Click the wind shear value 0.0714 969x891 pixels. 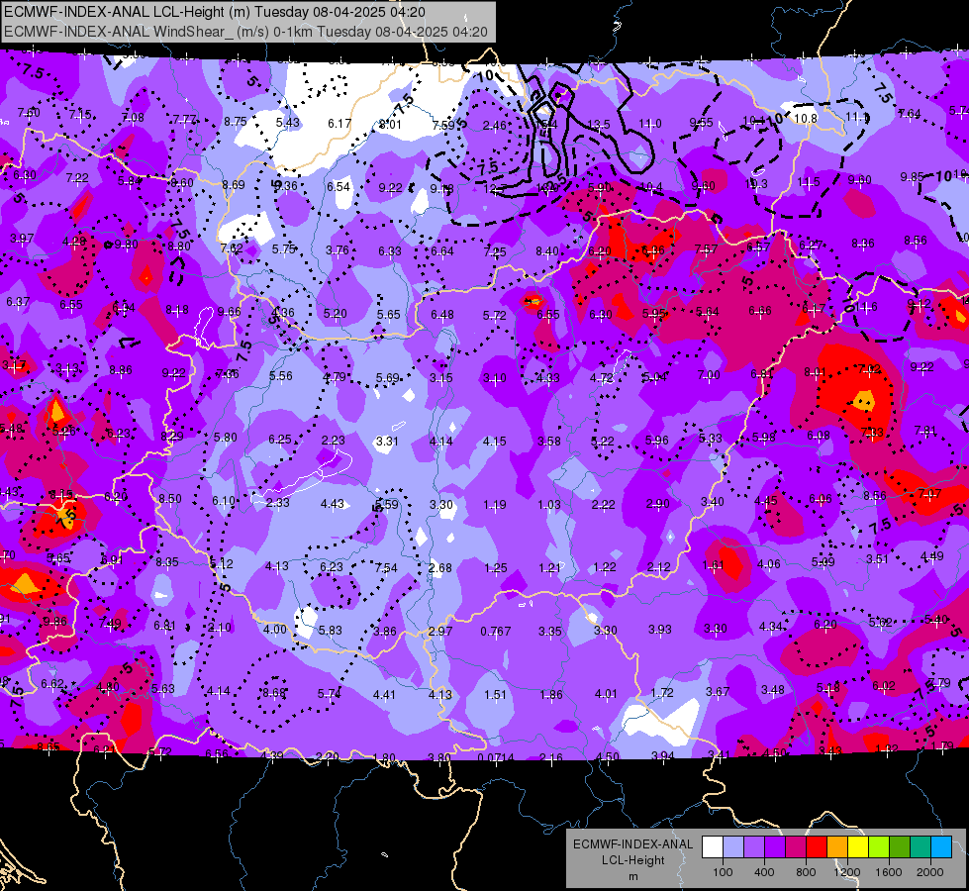[x=496, y=757]
